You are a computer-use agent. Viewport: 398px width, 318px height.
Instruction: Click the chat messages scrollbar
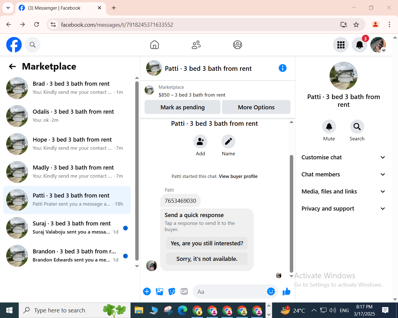coord(291,214)
